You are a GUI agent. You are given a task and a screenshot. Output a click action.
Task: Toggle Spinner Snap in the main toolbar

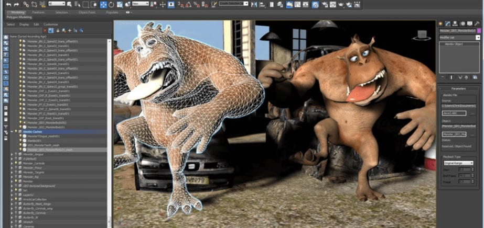tap(205, 4)
